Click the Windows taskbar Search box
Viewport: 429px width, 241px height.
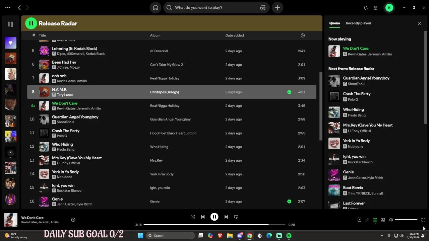(171, 236)
